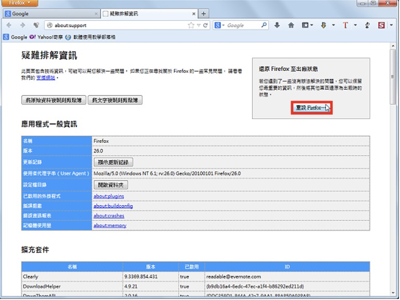This screenshot has width=400, height=300.
Task: Close the Google tab
Action: pyautogui.click(x=96, y=14)
